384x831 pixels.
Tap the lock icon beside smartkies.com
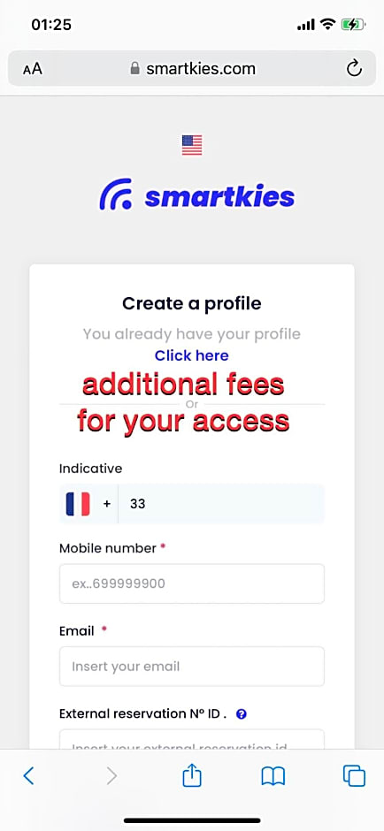(135, 68)
